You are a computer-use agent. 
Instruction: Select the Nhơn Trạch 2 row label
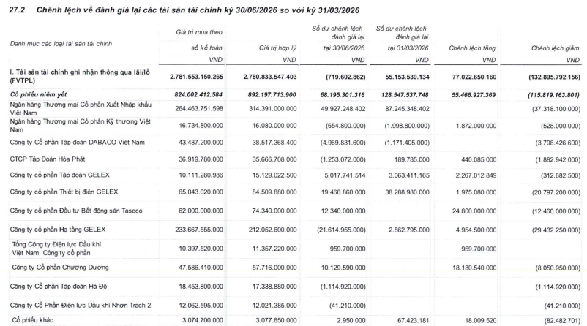pyautogui.click(x=81, y=306)
